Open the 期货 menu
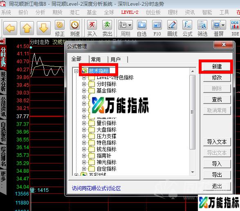 pos(57,12)
